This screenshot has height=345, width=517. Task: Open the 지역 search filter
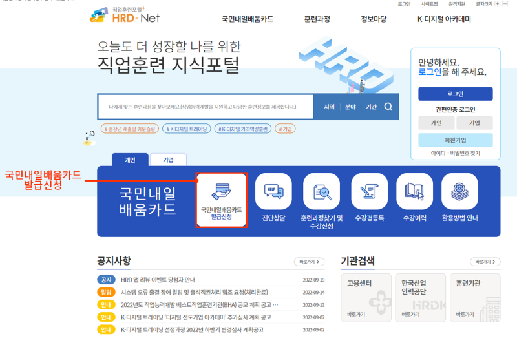[x=329, y=107]
